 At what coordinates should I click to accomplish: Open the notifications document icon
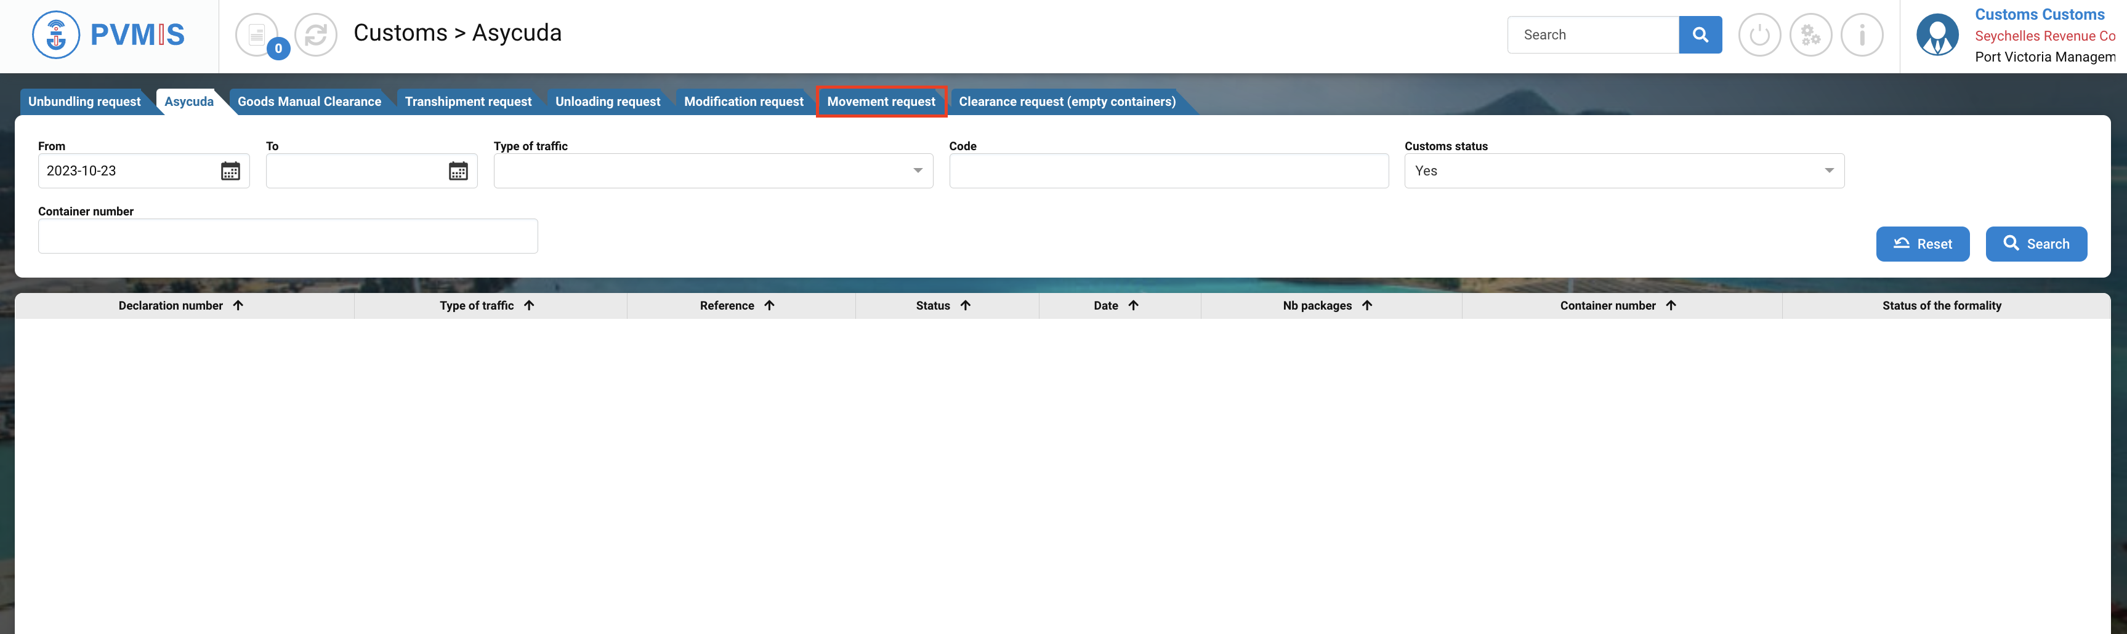tap(257, 36)
